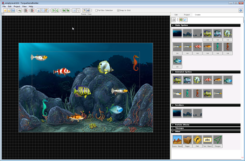Switch to the Project panel tab
This screenshot has height=161, width=245.
pyautogui.click(x=187, y=15)
